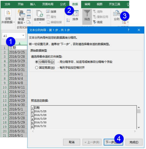This screenshot has width=146, height=149.
Task: Select the Delimited 分隔符号 radio button
Action: 36,62
